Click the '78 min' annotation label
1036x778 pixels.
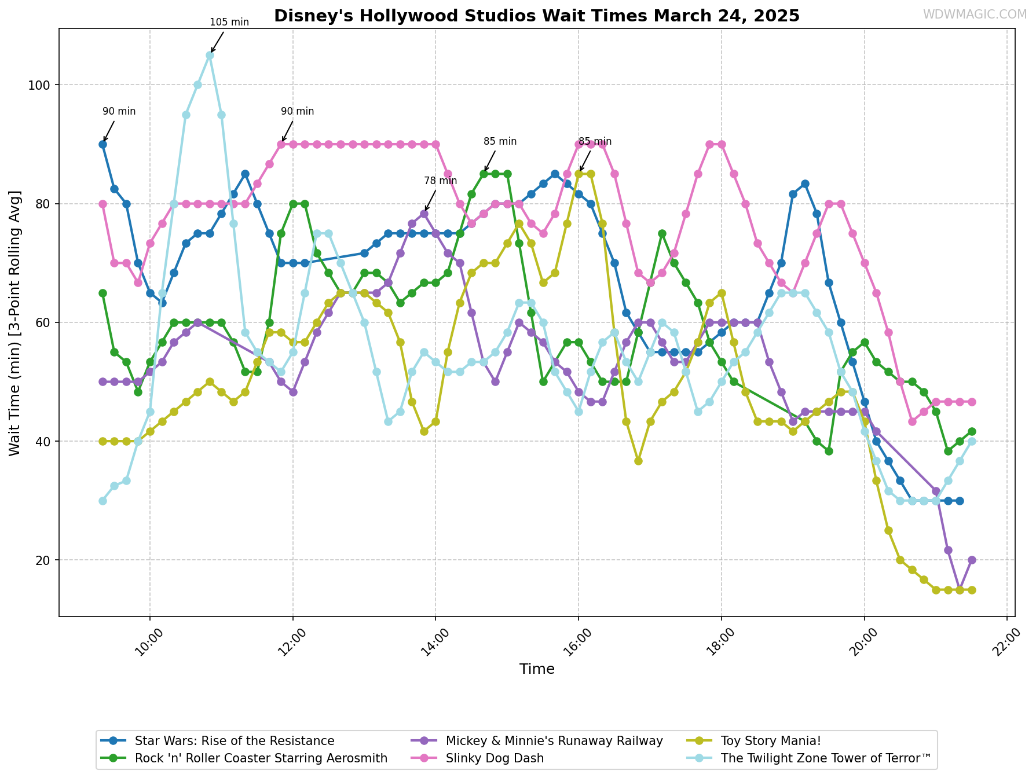click(x=441, y=181)
